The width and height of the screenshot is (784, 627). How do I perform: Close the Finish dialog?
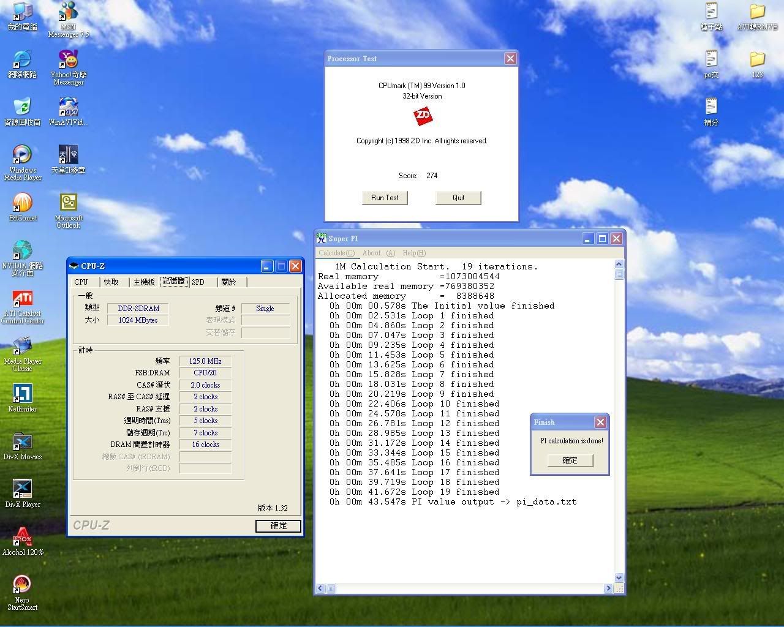tap(600, 422)
